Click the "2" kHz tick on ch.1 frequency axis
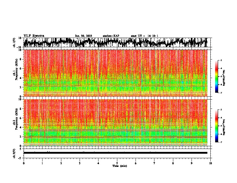Screen dimensions: 237x183 tap(21, 87)
